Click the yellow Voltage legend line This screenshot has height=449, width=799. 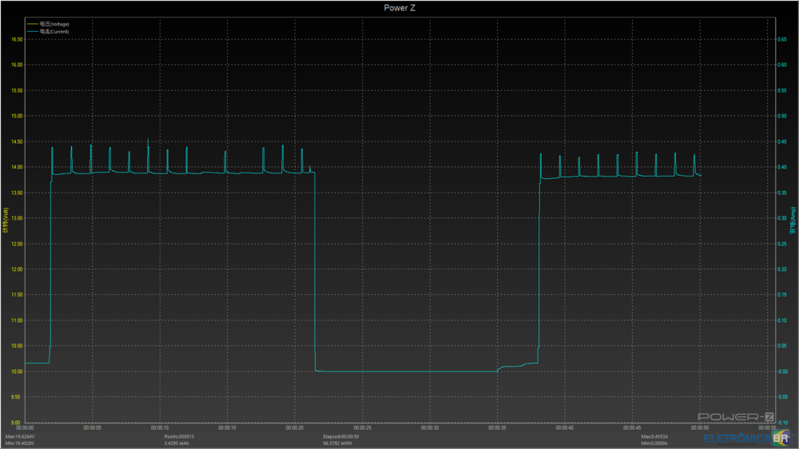[x=32, y=24]
